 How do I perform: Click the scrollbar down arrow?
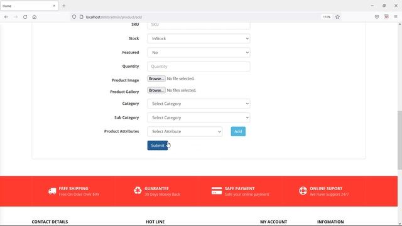click(x=399, y=223)
